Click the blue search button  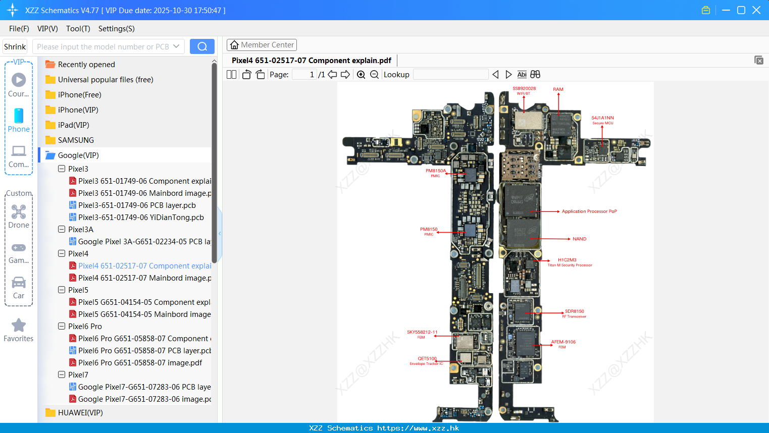click(x=202, y=46)
